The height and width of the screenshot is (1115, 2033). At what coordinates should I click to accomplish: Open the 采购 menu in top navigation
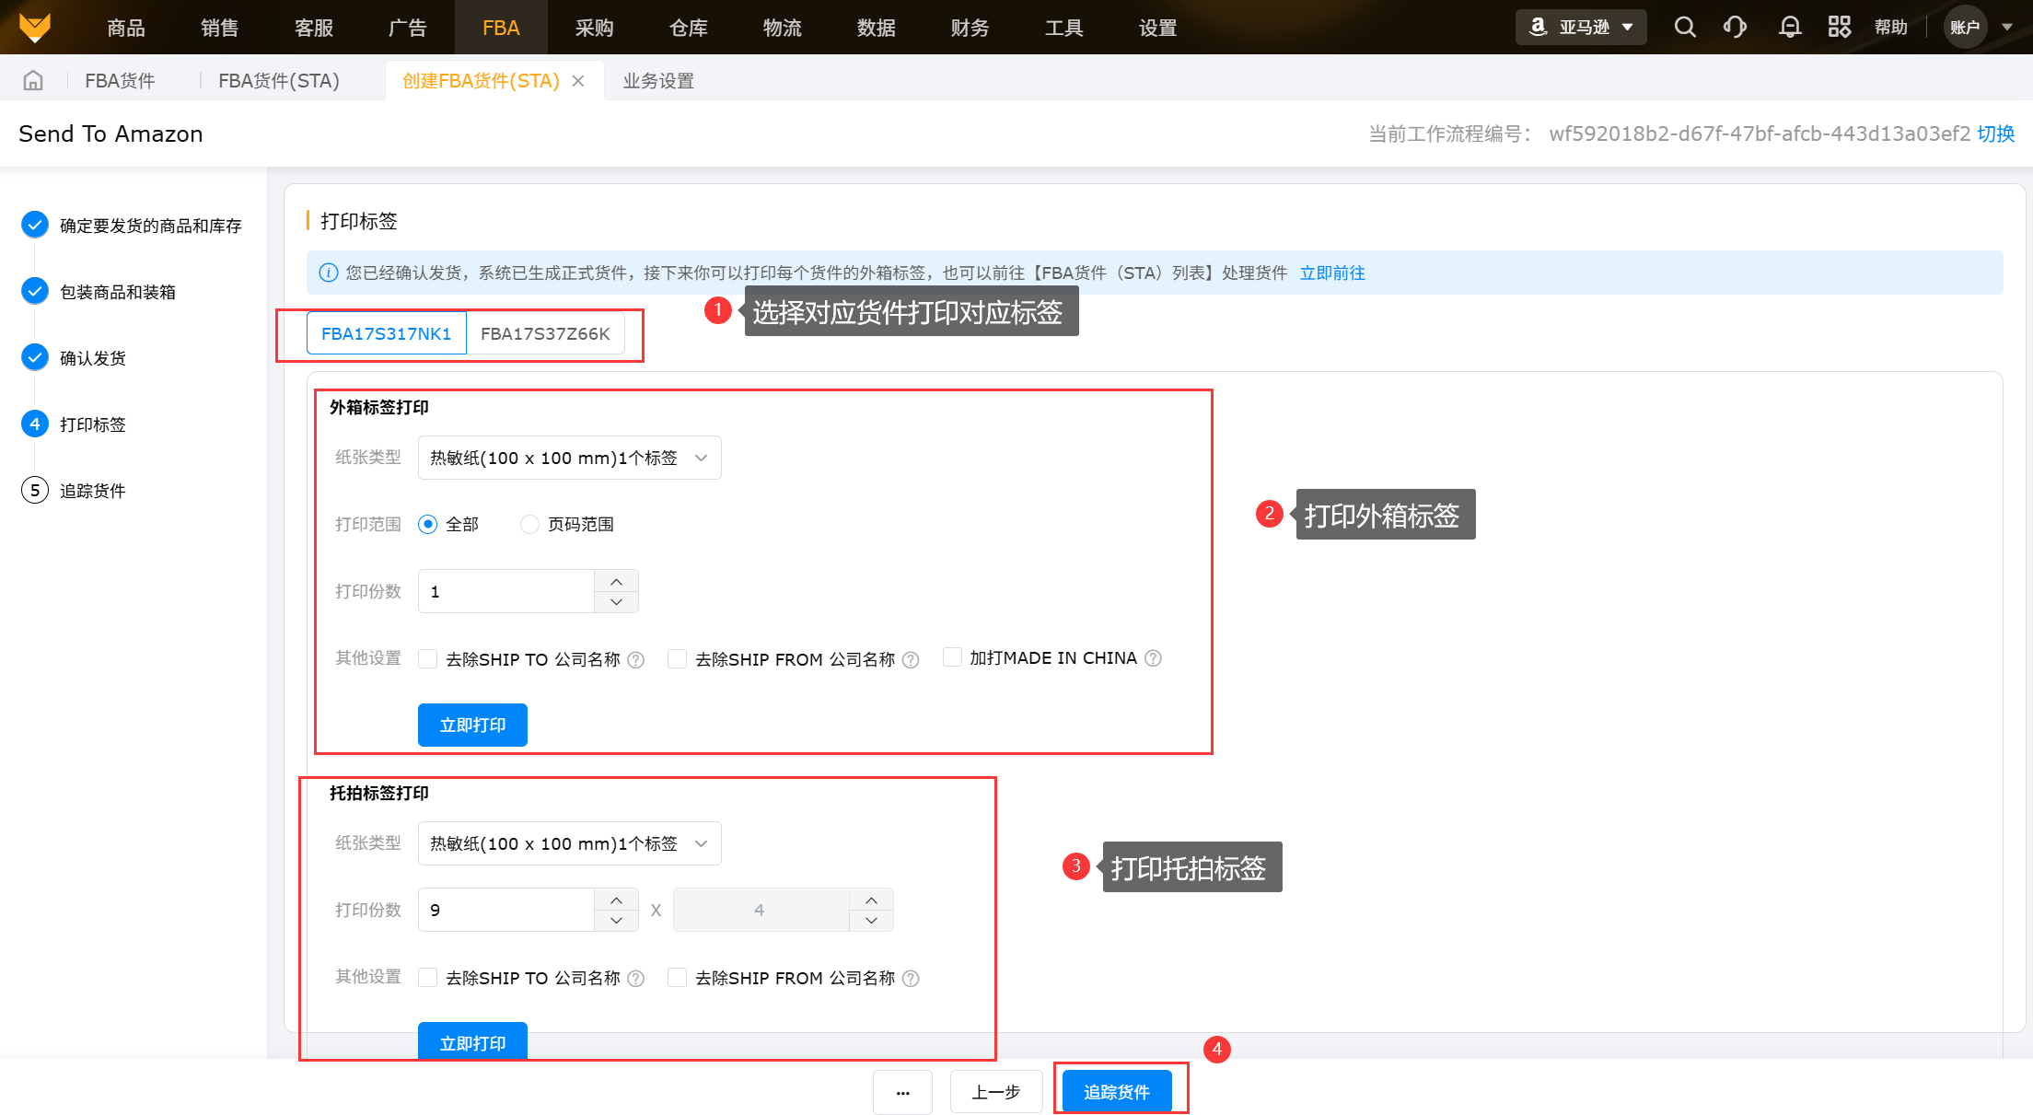coord(594,28)
